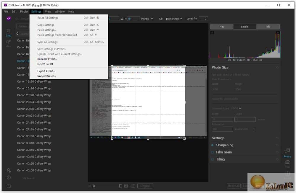
Task: Go back with the presets chevron arrow
Action: 17,34
